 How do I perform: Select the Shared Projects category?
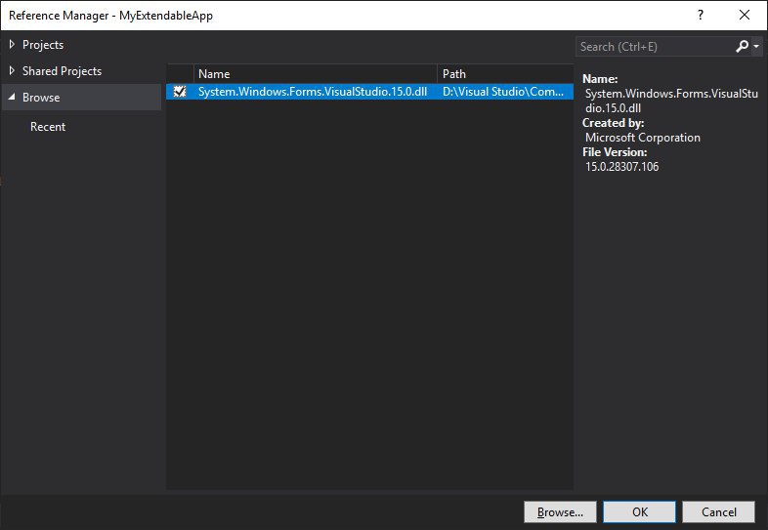click(63, 71)
